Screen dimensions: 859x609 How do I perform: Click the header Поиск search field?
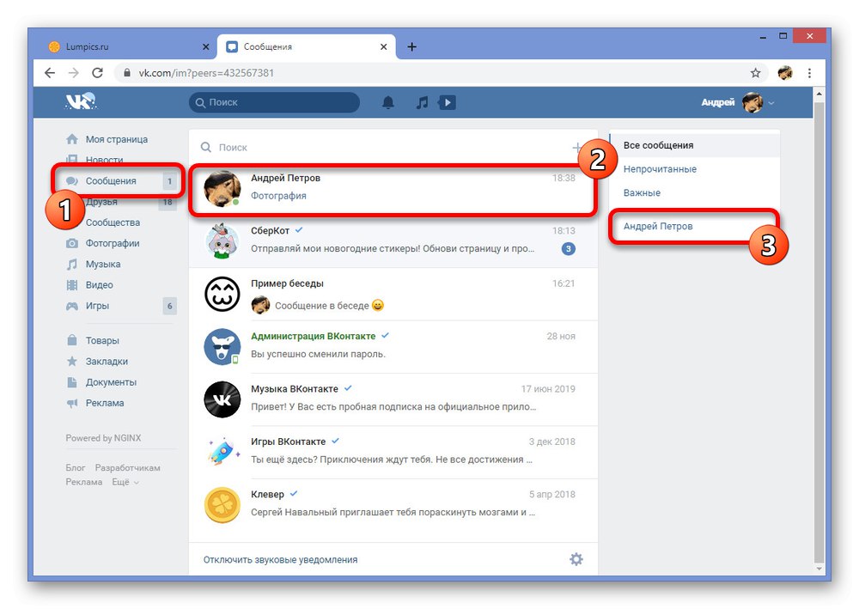point(275,102)
